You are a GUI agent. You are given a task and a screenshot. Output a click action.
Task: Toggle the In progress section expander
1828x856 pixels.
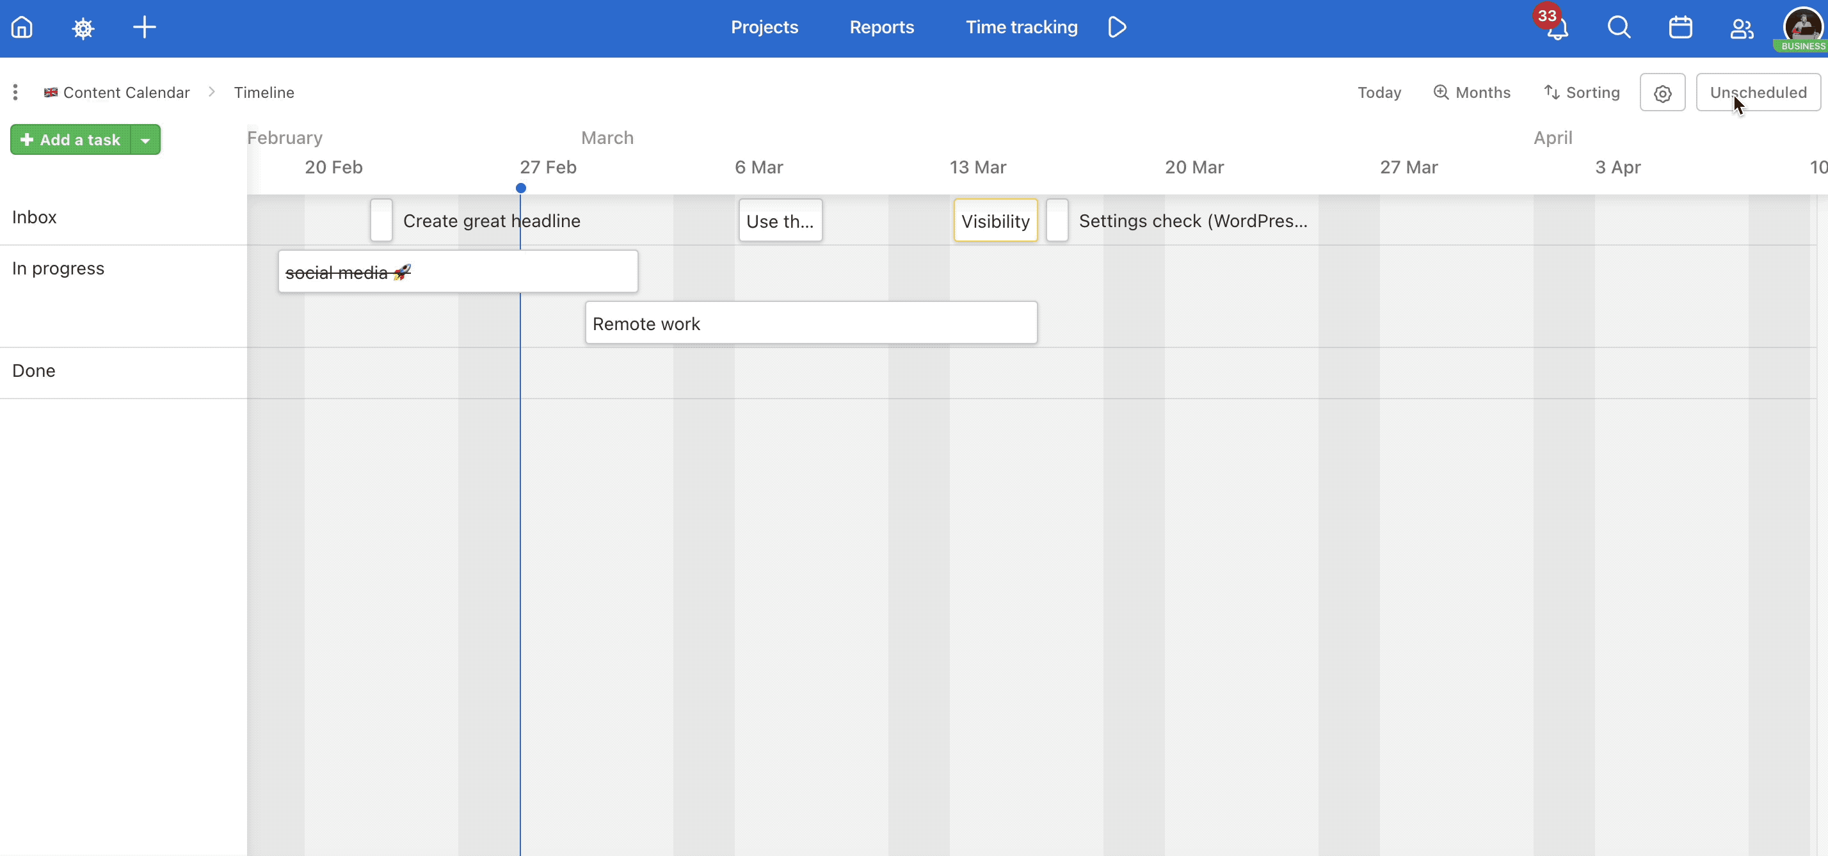(57, 268)
